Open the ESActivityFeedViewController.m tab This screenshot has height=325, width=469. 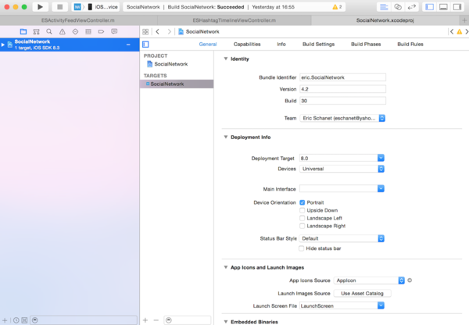point(78,20)
